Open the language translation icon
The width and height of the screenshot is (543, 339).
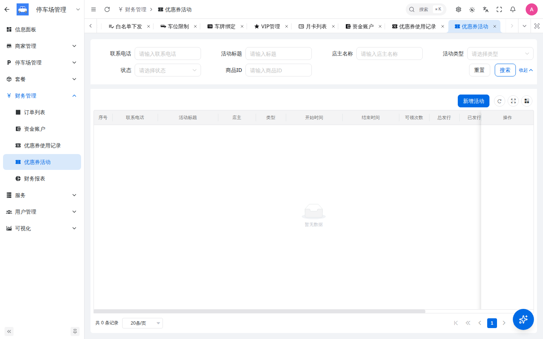coord(486,9)
